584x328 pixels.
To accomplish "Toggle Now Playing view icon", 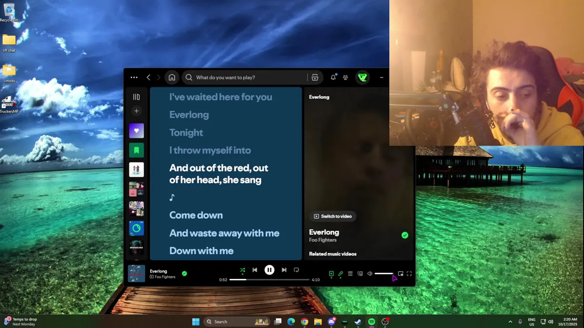I will point(331,274).
